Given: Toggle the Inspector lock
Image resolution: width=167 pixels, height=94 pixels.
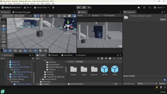Looking at the screenshot, I should tap(162, 12).
